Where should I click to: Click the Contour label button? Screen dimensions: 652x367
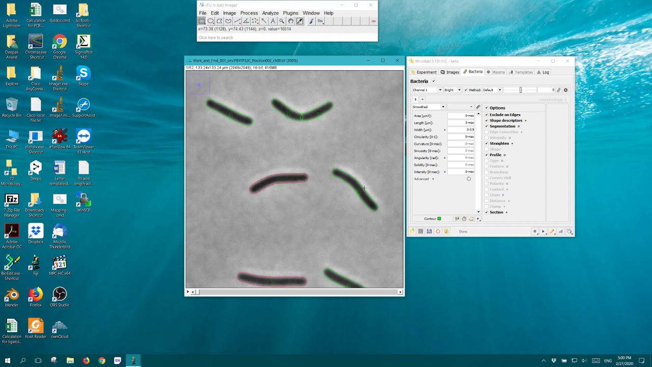pyautogui.click(x=432, y=219)
